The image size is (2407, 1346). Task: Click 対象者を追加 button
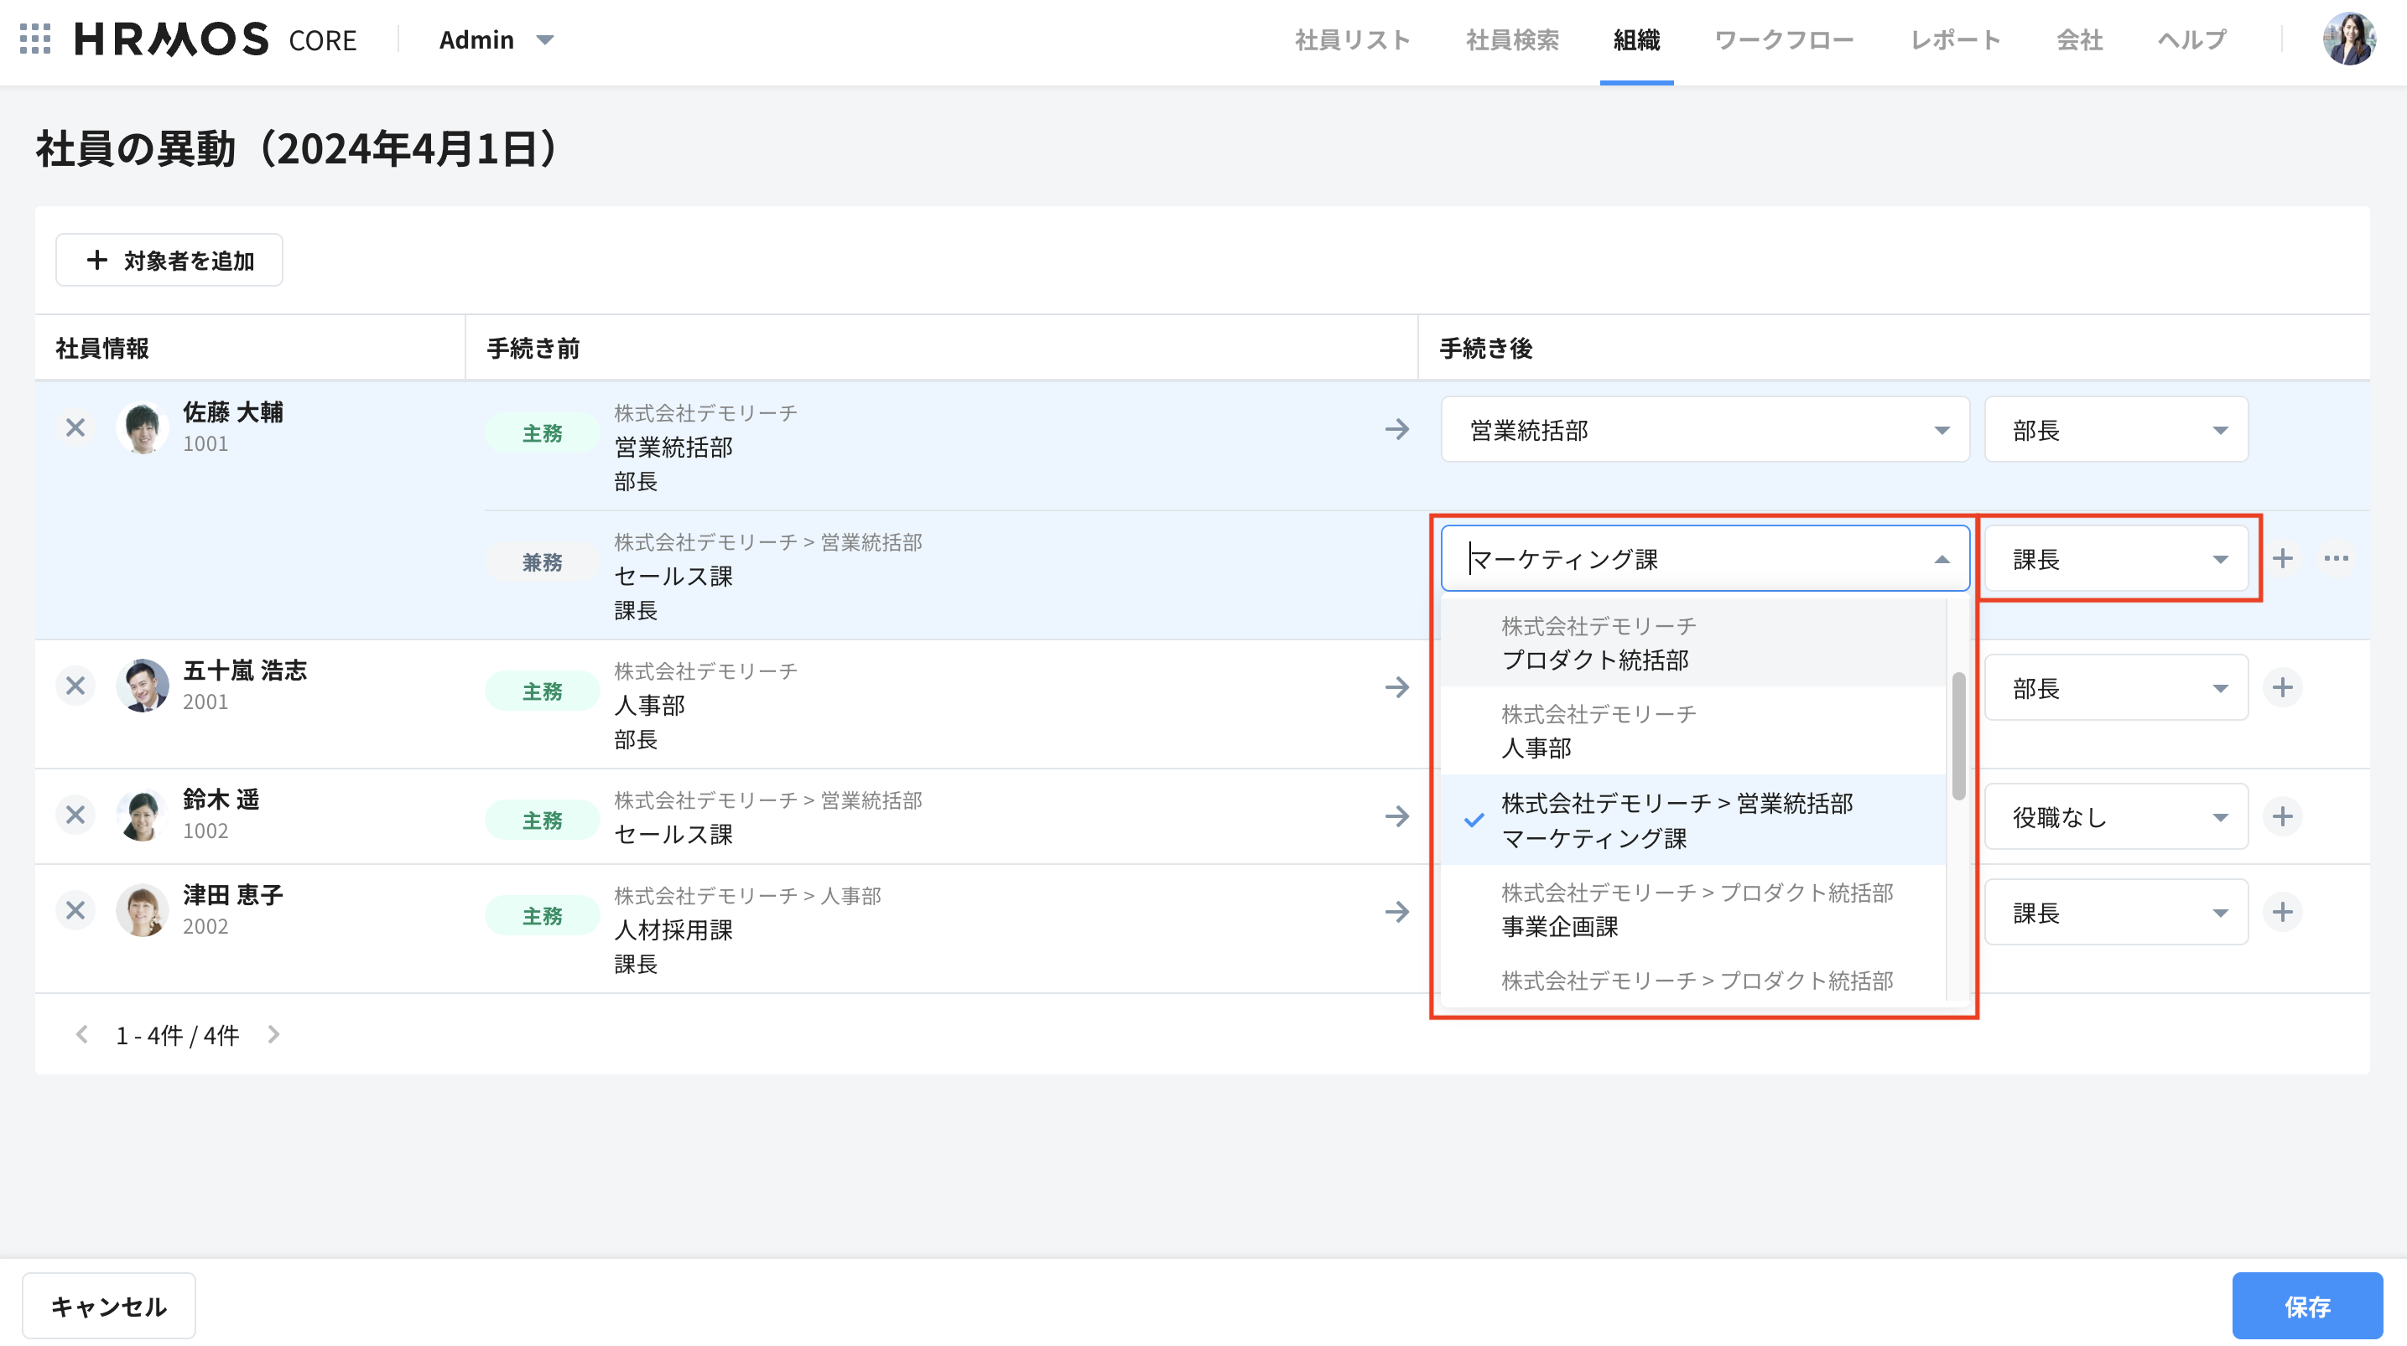tap(169, 261)
